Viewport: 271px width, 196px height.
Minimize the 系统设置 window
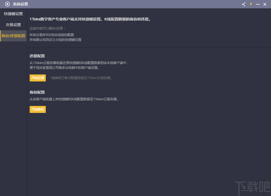pyautogui.click(x=258, y=4)
